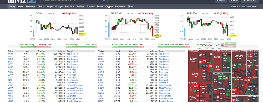Open the SOLO ticker link

tap(101, 88)
